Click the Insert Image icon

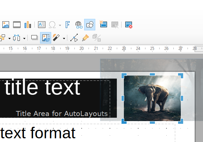point(6,25)
